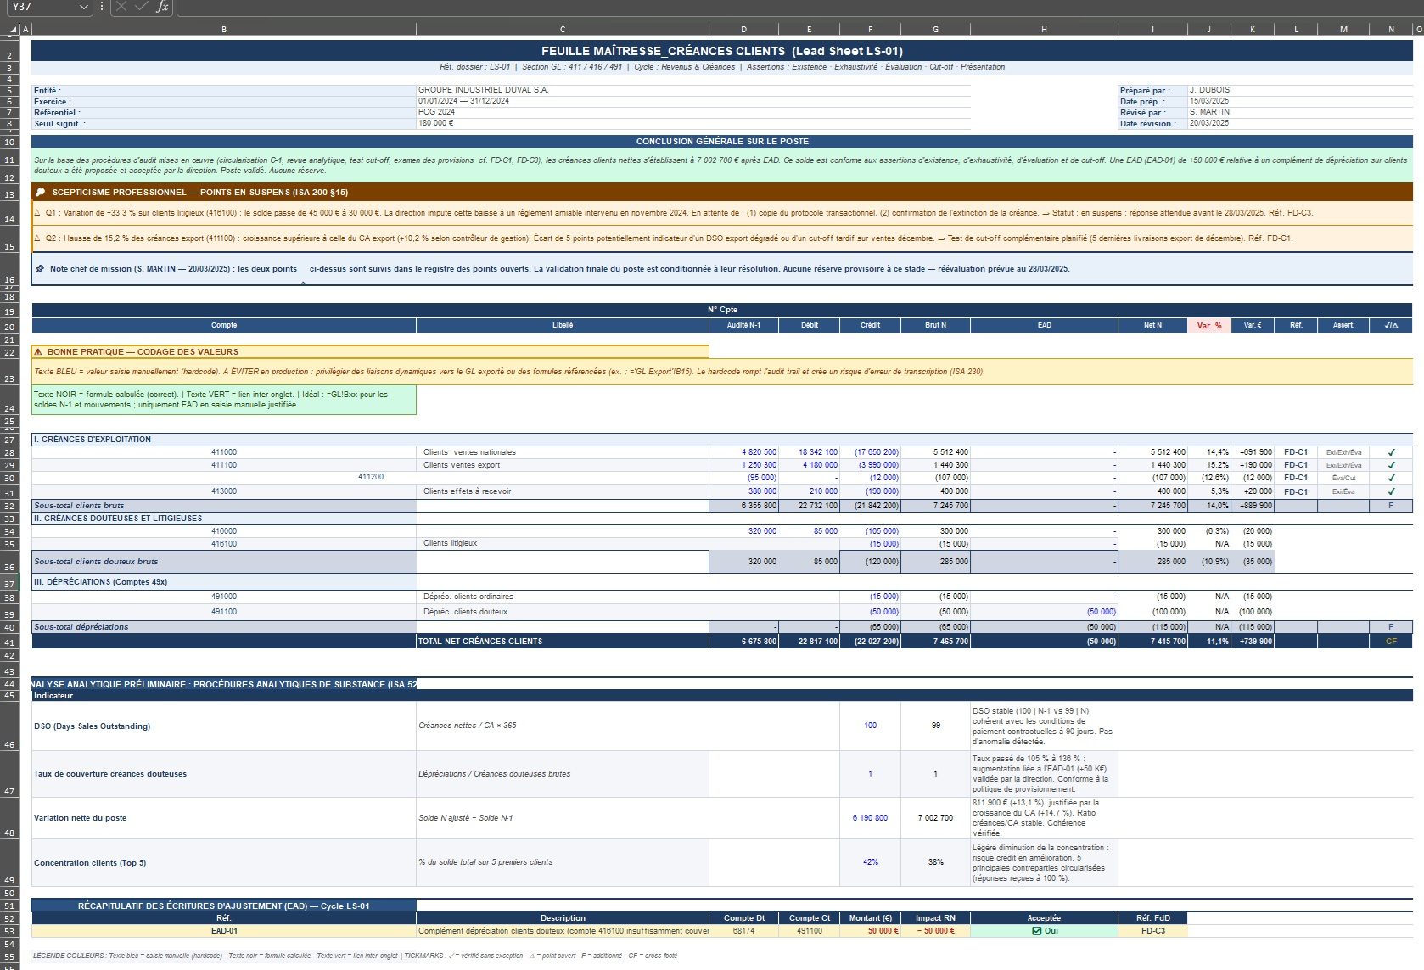Select row 53 header
This screenshot has height=970, width=1424.
9,932
